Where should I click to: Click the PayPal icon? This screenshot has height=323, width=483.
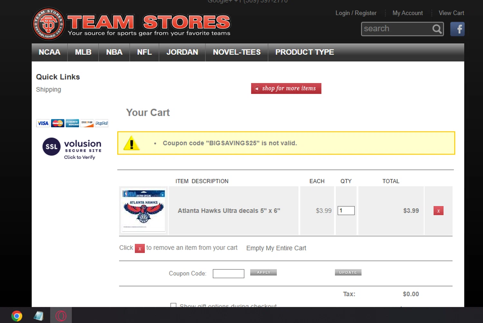pos(102,123)
